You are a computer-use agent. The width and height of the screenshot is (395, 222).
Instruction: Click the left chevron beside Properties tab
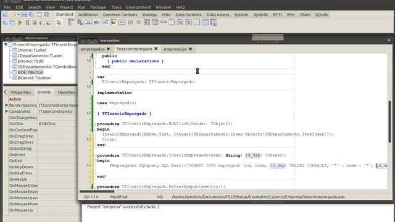[6, 92]
